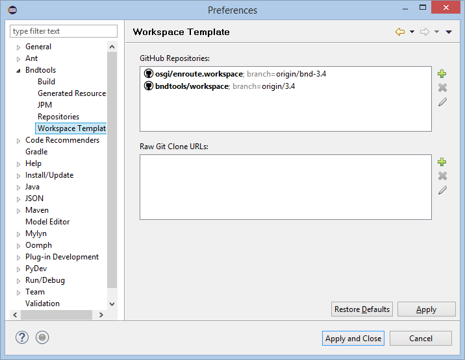
Task: Select Repositories preference page
Action: (x=58, y=117)
